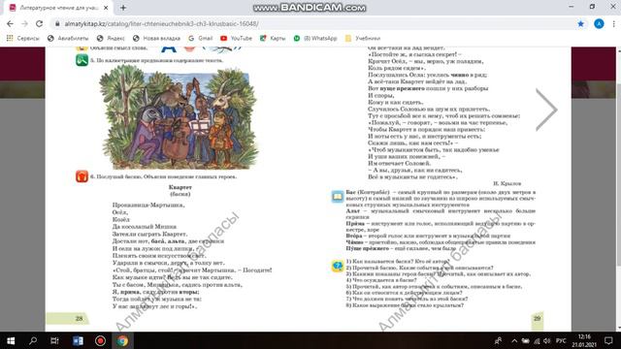Click page number 28
This screenshot has width=621, height=349.
coord(79,318)
